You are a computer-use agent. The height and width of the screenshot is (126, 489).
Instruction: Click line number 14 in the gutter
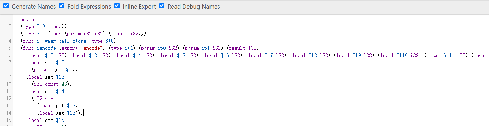9,113
